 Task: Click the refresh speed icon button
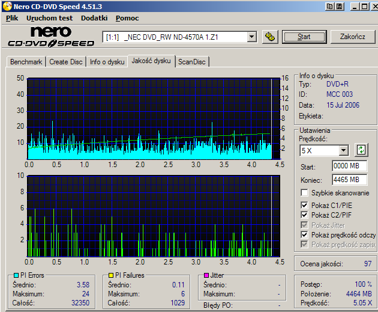(361, 150)
